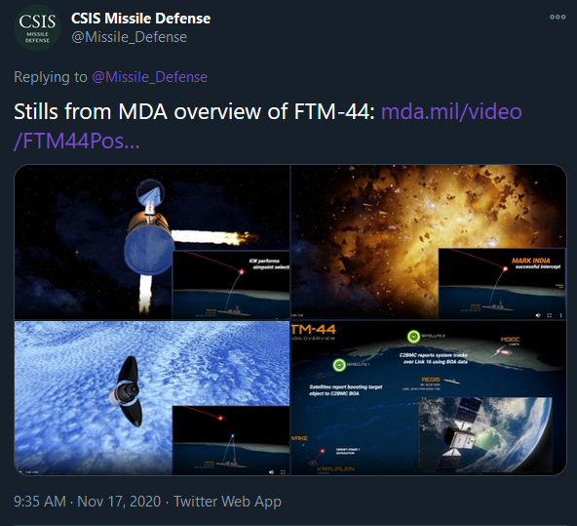The width and height of the screenshot is (577, 526).
Task: Open the CSIS Missile Defense profile avatar
Action: point(37,28)
